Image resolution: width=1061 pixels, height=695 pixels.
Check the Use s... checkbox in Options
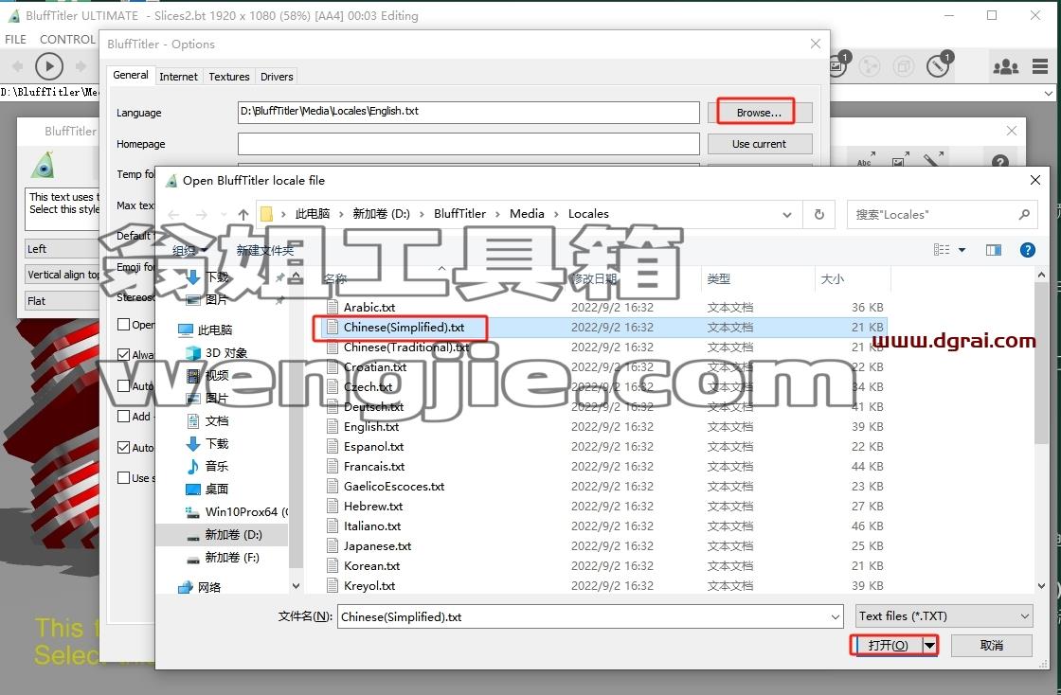click(124, 477)
